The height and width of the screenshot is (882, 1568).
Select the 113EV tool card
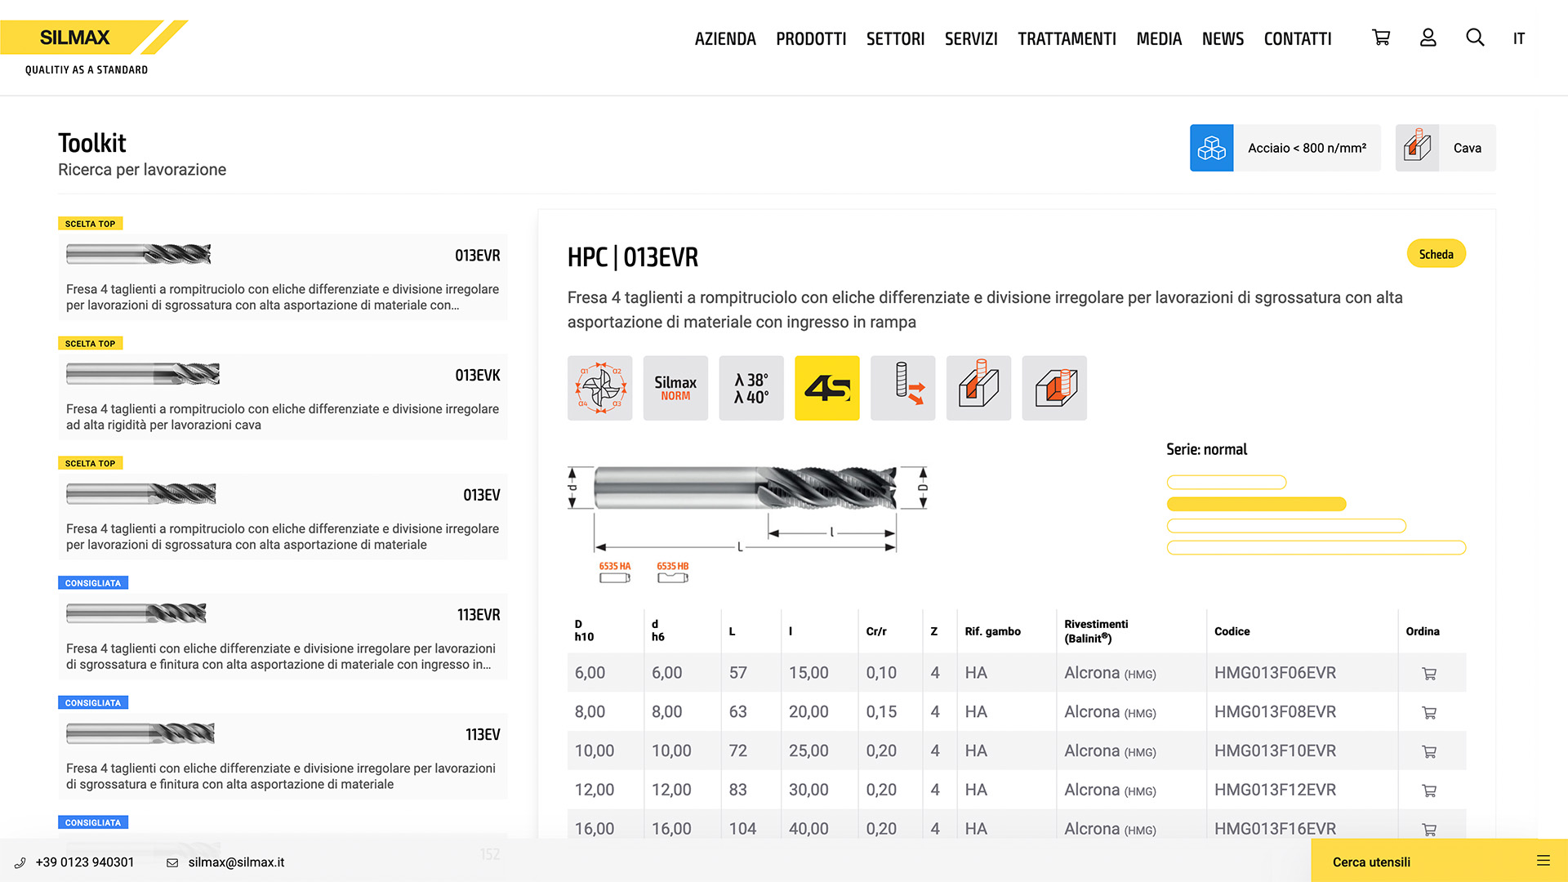pyautogui.click(x=283, y=756)
